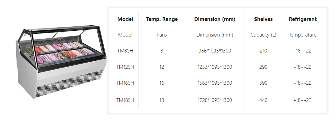
Task: Select the TM16SH model cell
Action: coord(125,83)
